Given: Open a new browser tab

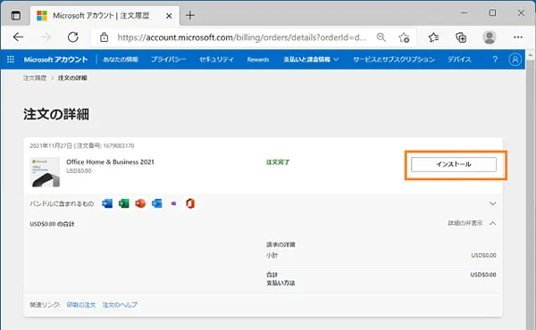Looking at the screenshot, I should [x=190, y=15].
